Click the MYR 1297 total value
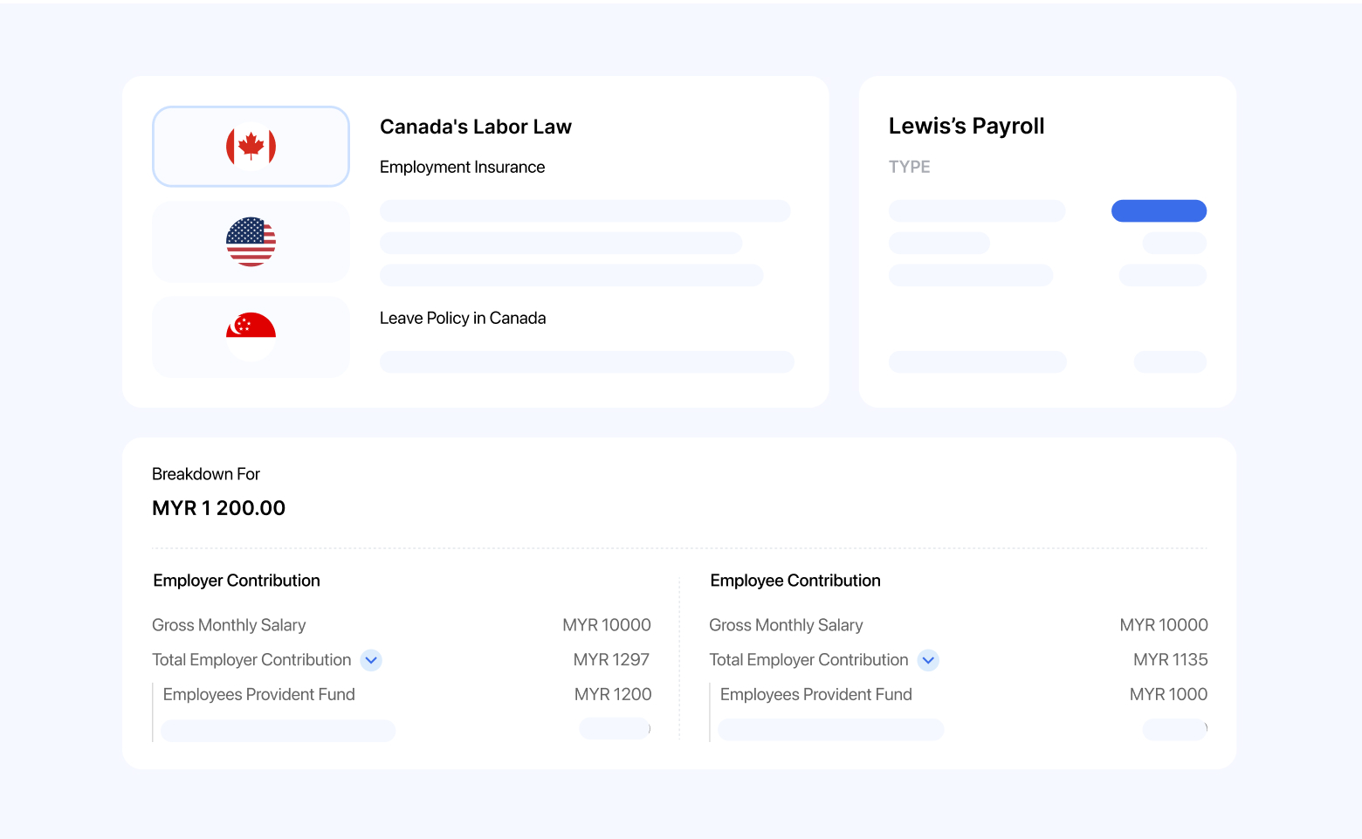Screen dimensions: 1362x839 pos(611,660)
